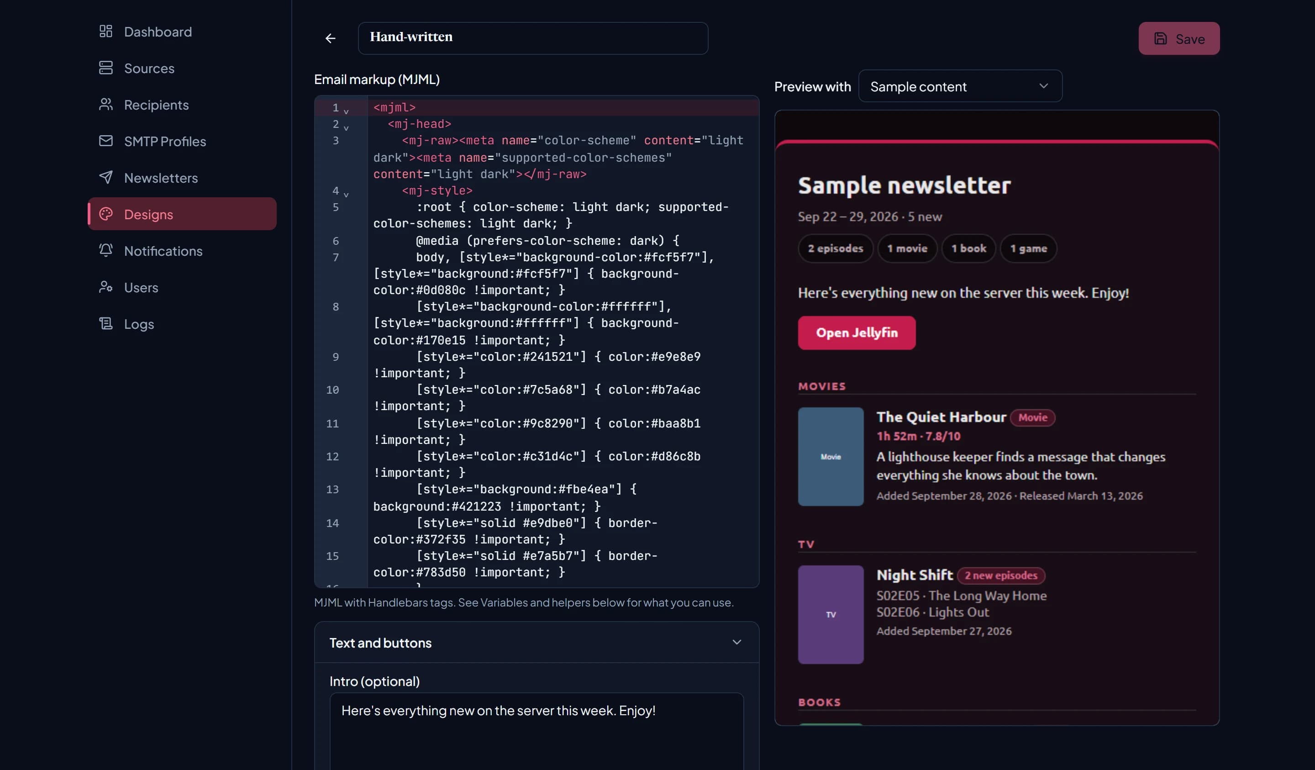Click the SMTP Profiles envelope icon
Image resolution: width=1315 pixels, height=770 pixels.
[x=106, y=141]
